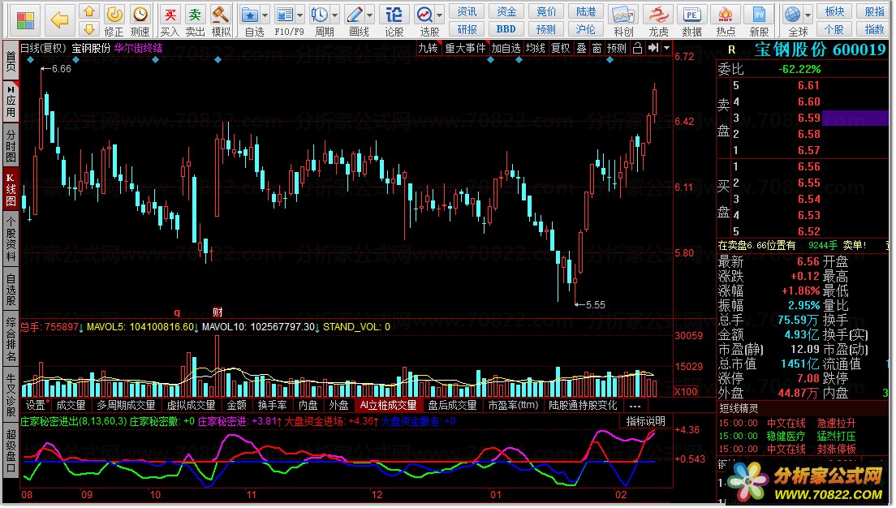Open the 研报 research reports button
Screen dimensions: 896x508
(467, 29)
